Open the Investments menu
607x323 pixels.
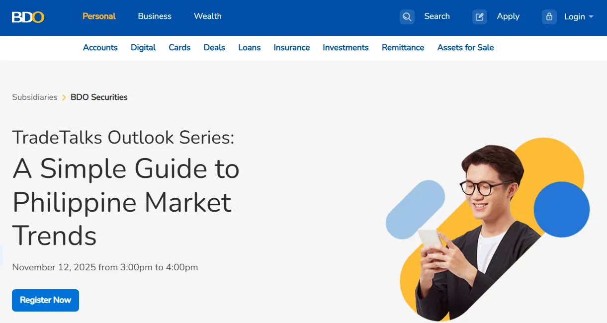[346, 48]
